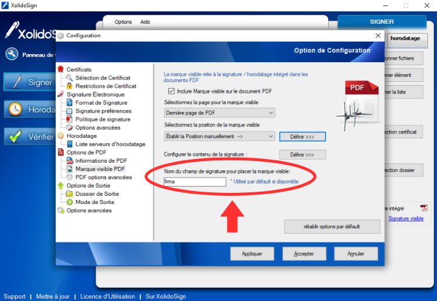Click the Support link in footer
The height and width of the screenshot is (301, 437).
(x=15, y=296)
